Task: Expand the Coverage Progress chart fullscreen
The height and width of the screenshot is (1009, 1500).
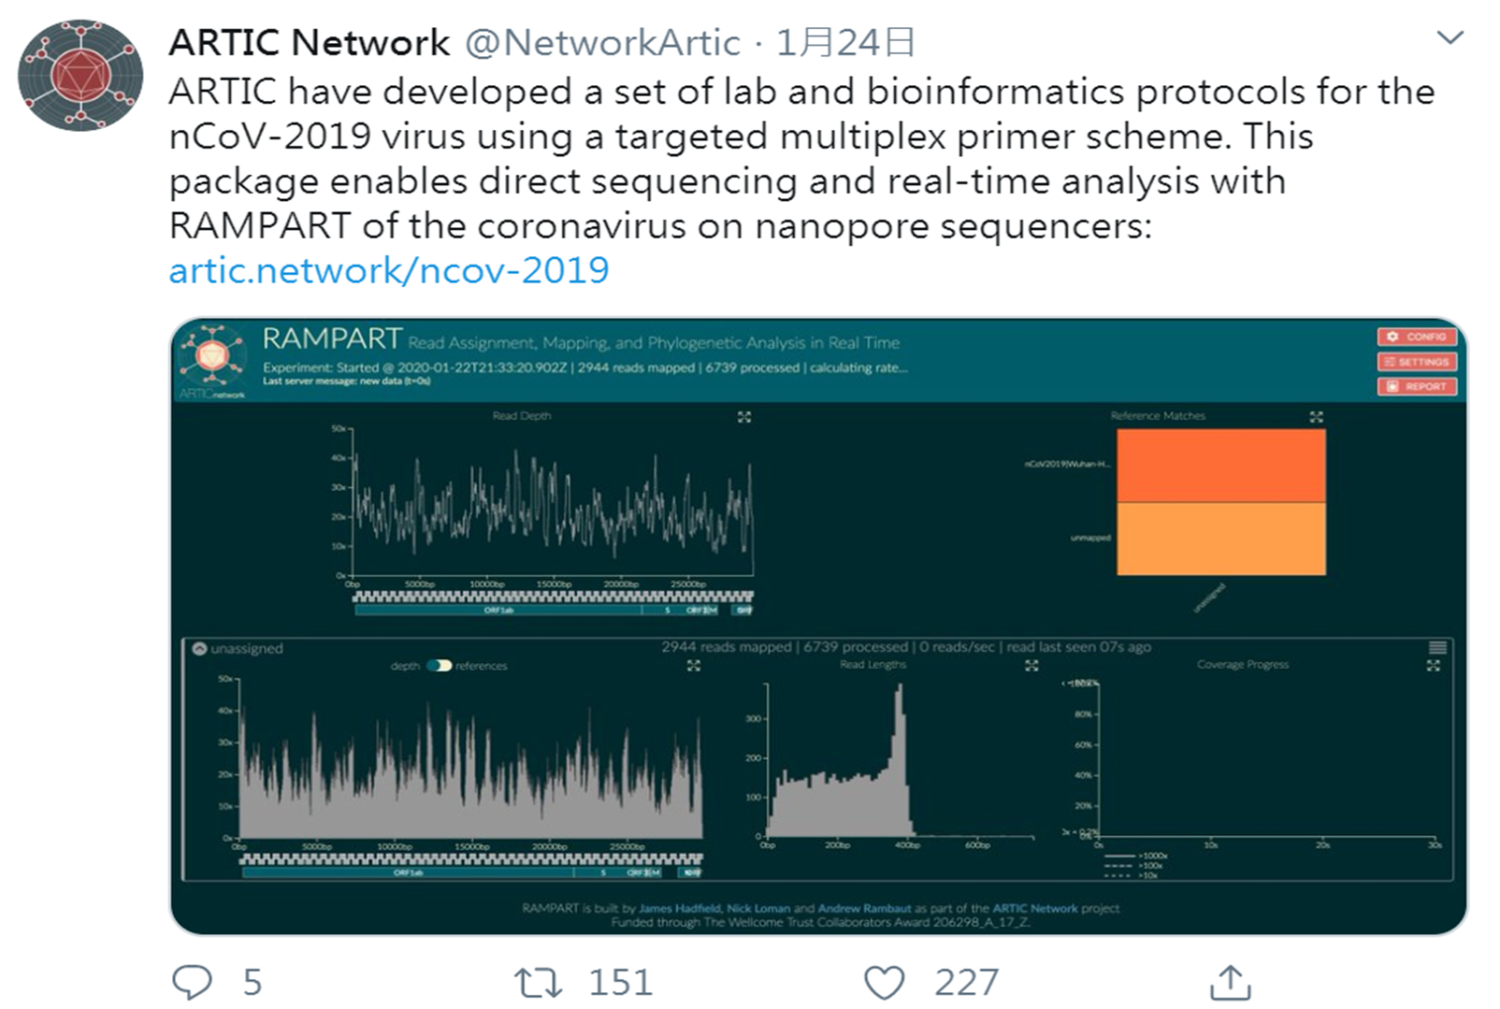Action: pos(1433,666)
